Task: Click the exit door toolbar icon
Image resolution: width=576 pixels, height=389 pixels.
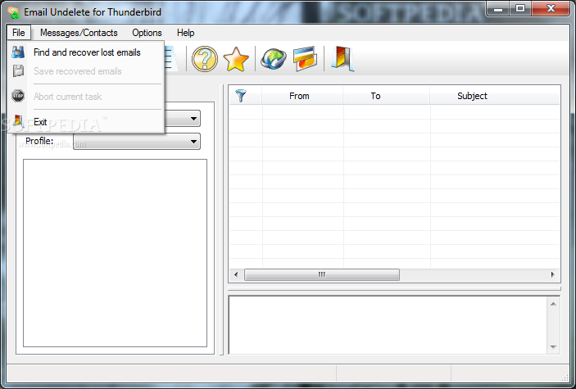Action: pyautogui.click(x=342, y=59)
